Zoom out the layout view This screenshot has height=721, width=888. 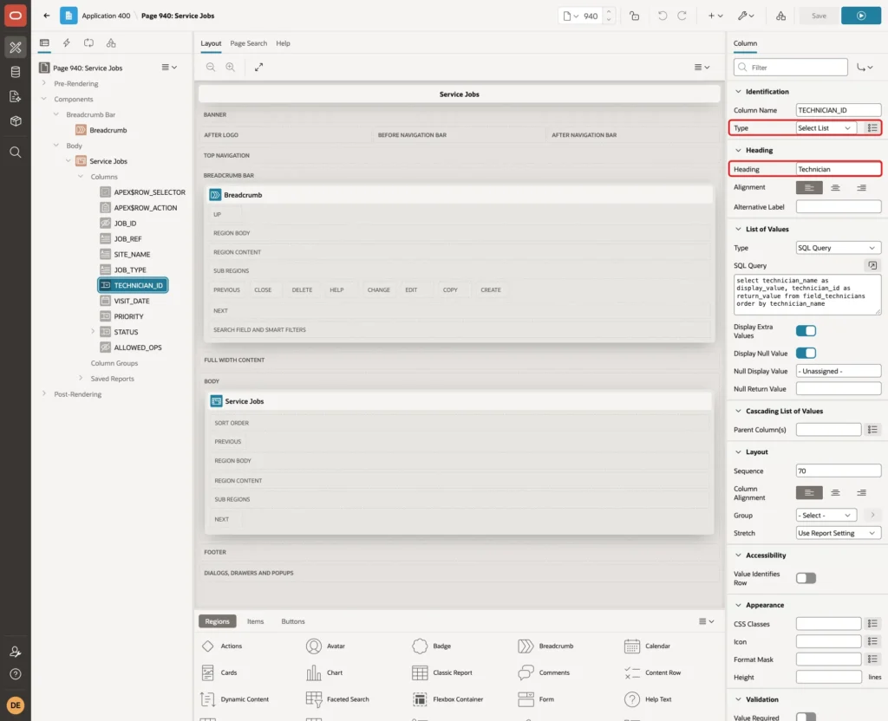pyautogui.click(x=211, y=68)
